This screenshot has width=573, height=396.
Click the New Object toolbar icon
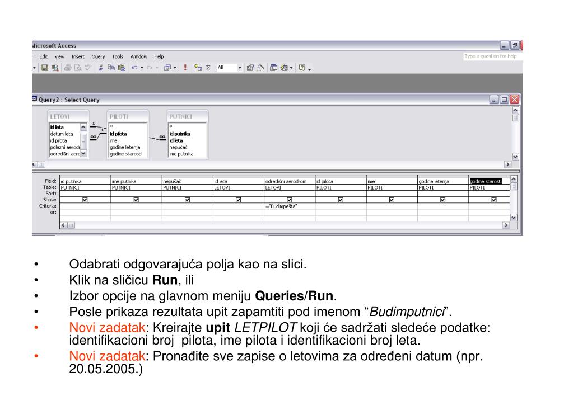coord(285,68)
